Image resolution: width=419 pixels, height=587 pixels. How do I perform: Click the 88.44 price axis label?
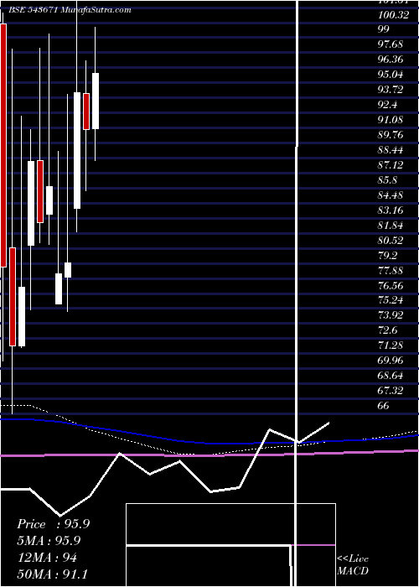(x=391, y=150)
